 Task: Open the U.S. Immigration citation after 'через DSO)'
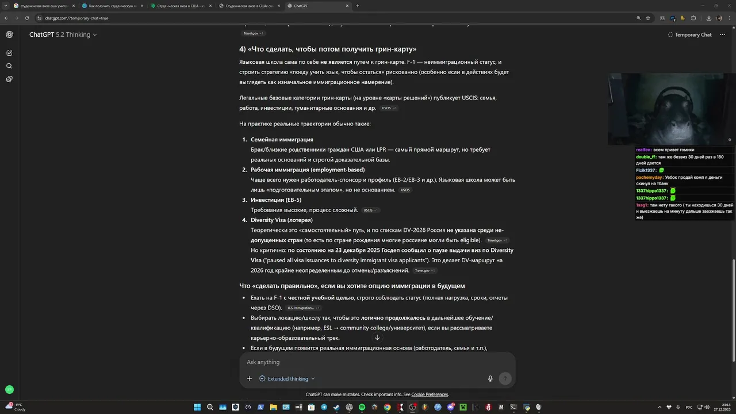click(303, 308)
